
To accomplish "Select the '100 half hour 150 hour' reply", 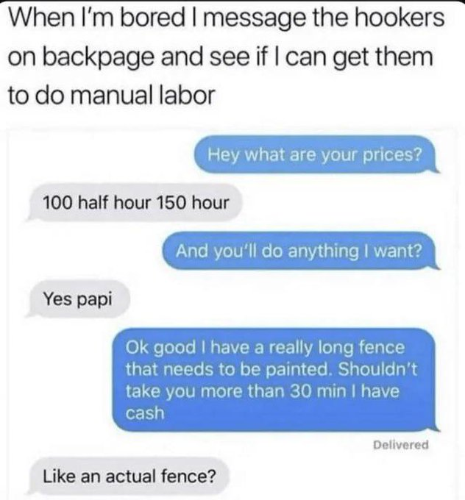I will [135, 202].
